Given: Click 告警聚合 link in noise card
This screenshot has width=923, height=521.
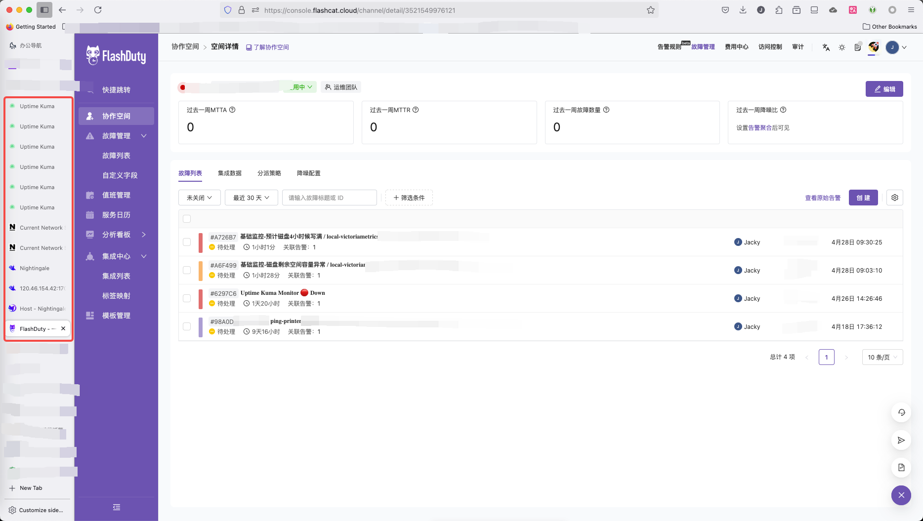Looking at the screenshot, I should [x=760, y=127].
